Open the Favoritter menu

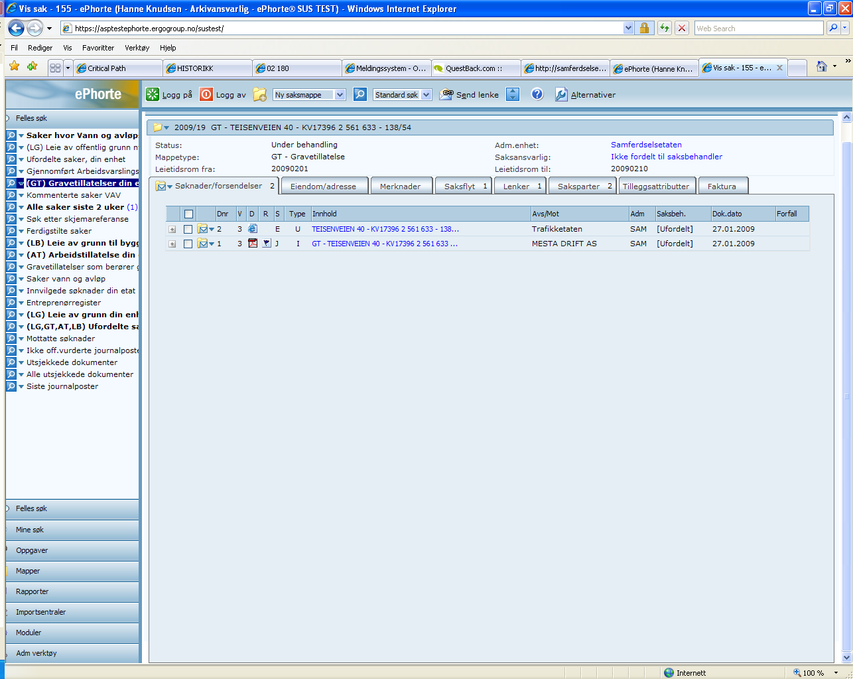[x=98, y=48]
